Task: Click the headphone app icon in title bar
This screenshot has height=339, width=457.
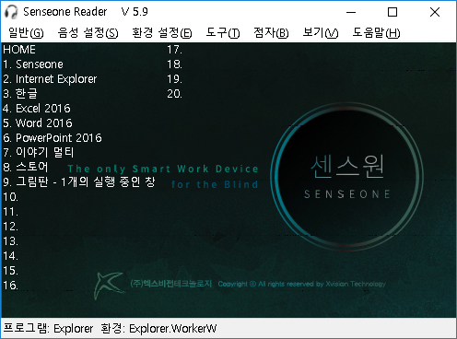Action: tap(11, 12)
